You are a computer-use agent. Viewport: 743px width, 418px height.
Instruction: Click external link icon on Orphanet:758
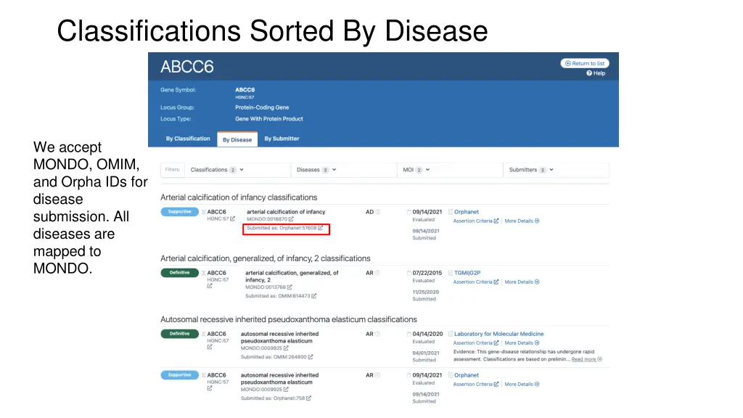309,398
